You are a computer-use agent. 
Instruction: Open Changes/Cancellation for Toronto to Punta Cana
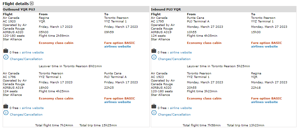point(26,115)
